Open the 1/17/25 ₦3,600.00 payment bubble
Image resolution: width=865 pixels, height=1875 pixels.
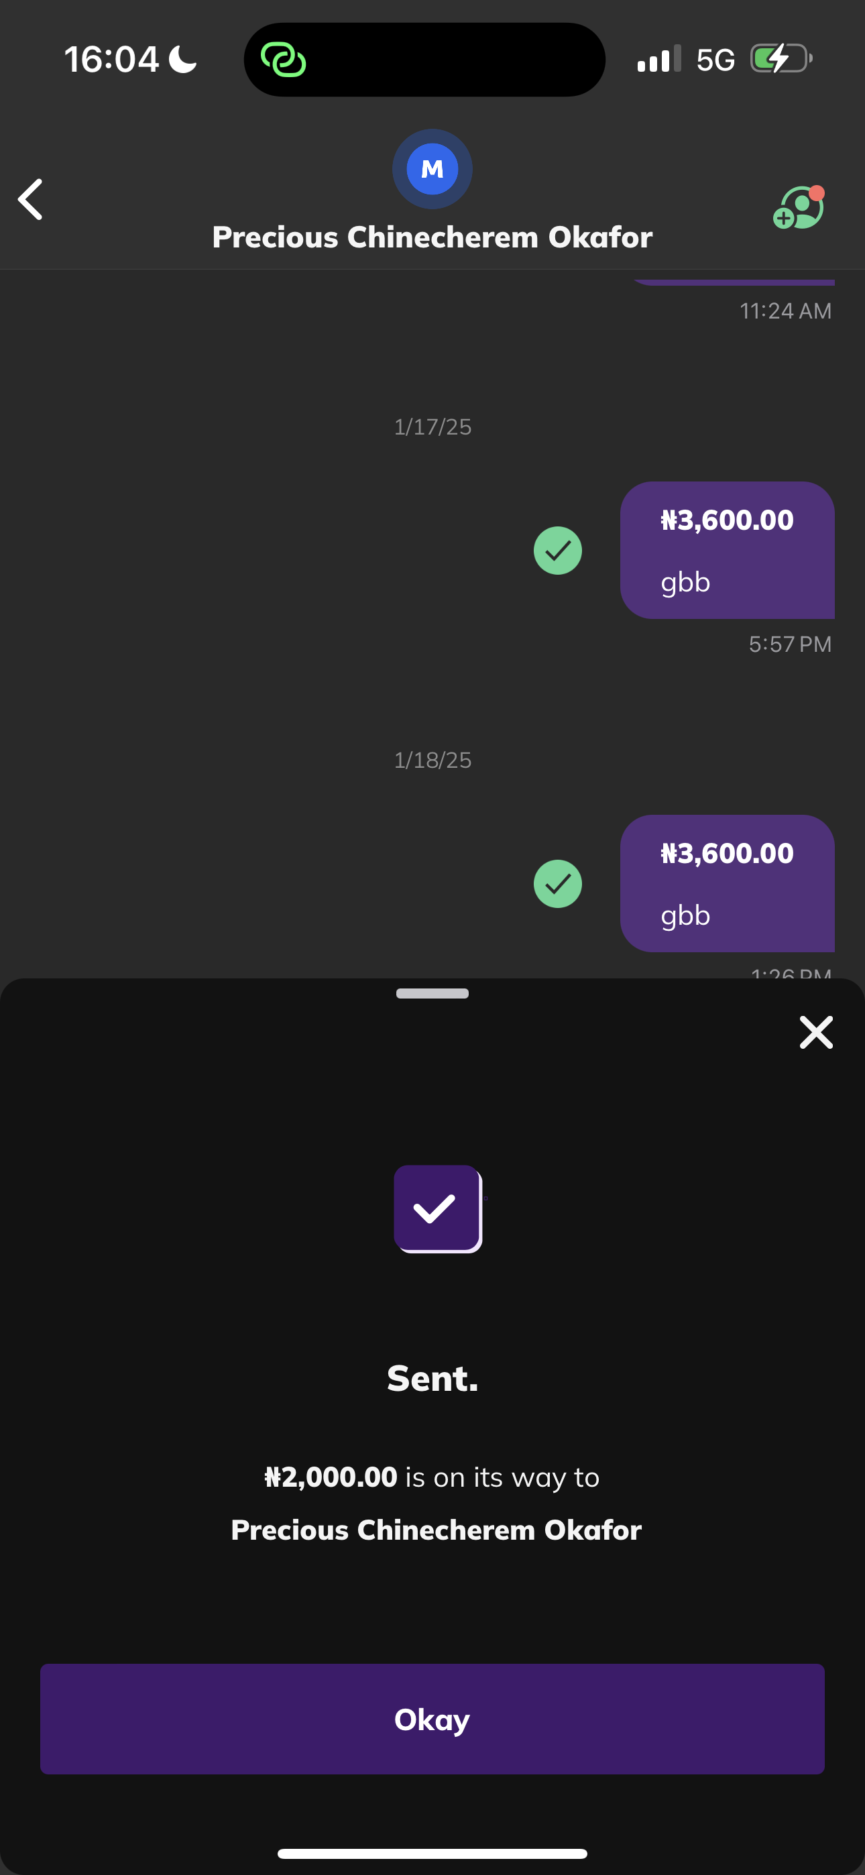[x=727, y=551]
